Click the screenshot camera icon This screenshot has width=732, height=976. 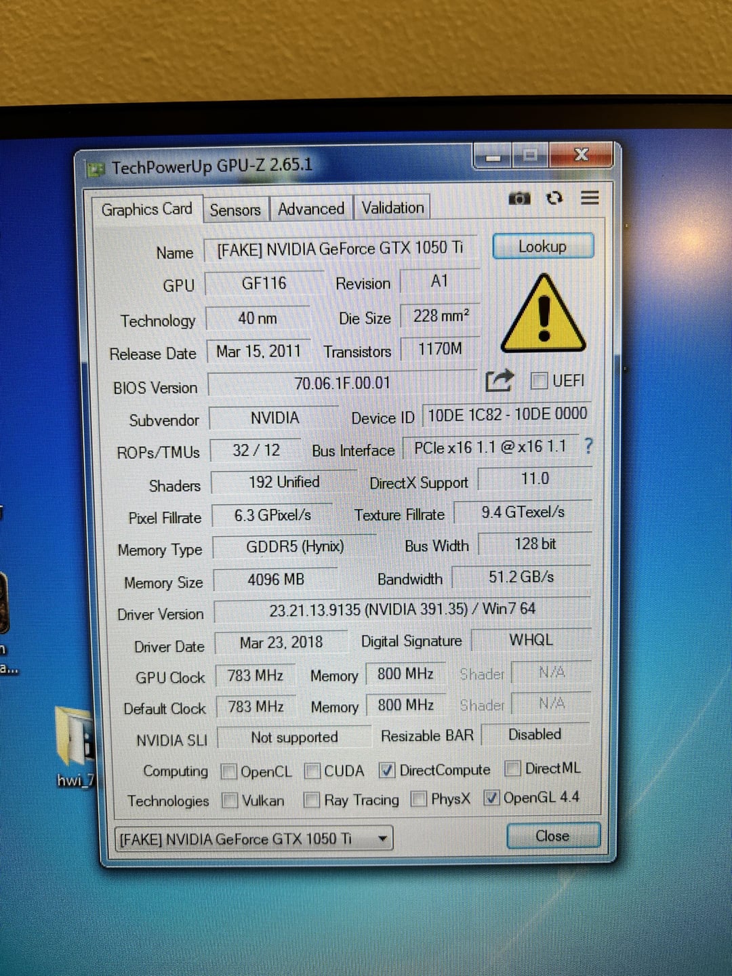pos(519,198)
